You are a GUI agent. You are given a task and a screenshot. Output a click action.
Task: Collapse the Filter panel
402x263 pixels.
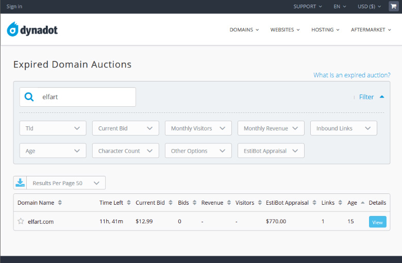(x=372, y=97)
